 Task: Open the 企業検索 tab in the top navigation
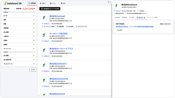32,3
